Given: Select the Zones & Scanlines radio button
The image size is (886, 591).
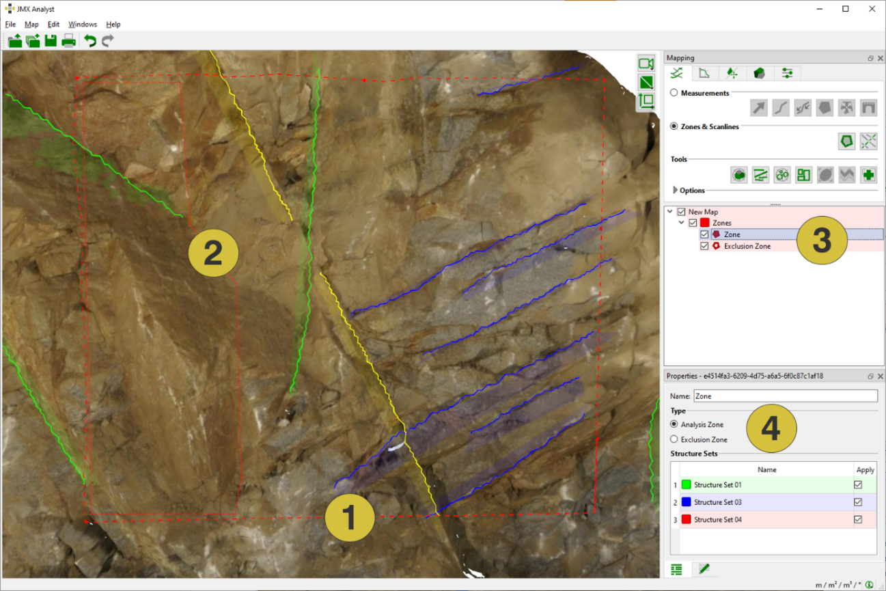Looking at the screenshot, I should 674,126.
